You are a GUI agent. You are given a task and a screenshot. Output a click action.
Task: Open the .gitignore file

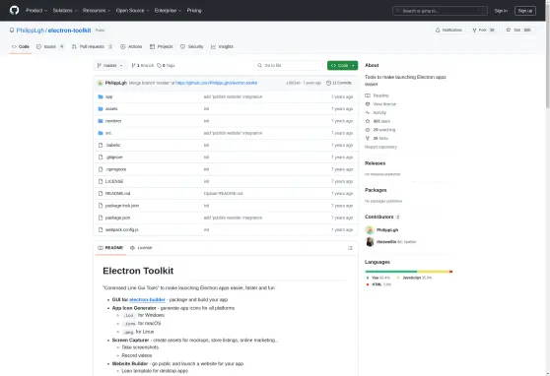pos(114,157)
